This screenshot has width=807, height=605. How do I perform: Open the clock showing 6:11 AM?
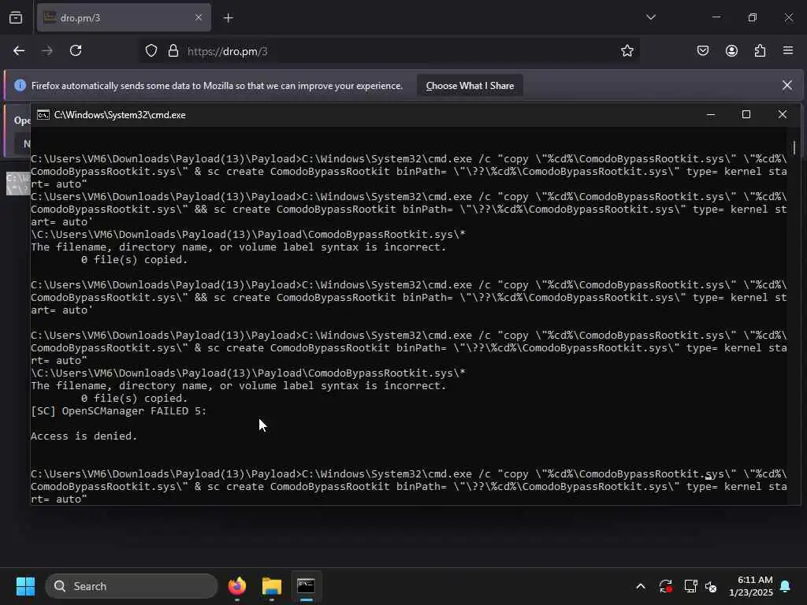tap(751, 586)
